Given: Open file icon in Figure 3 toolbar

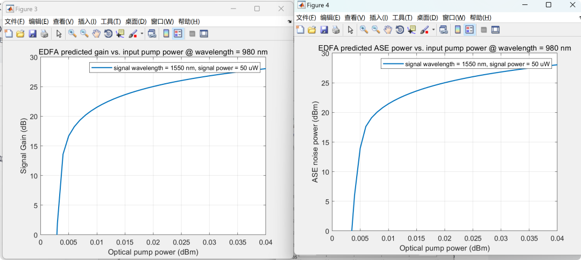Looking at the screenshot, I should (20, 34).
